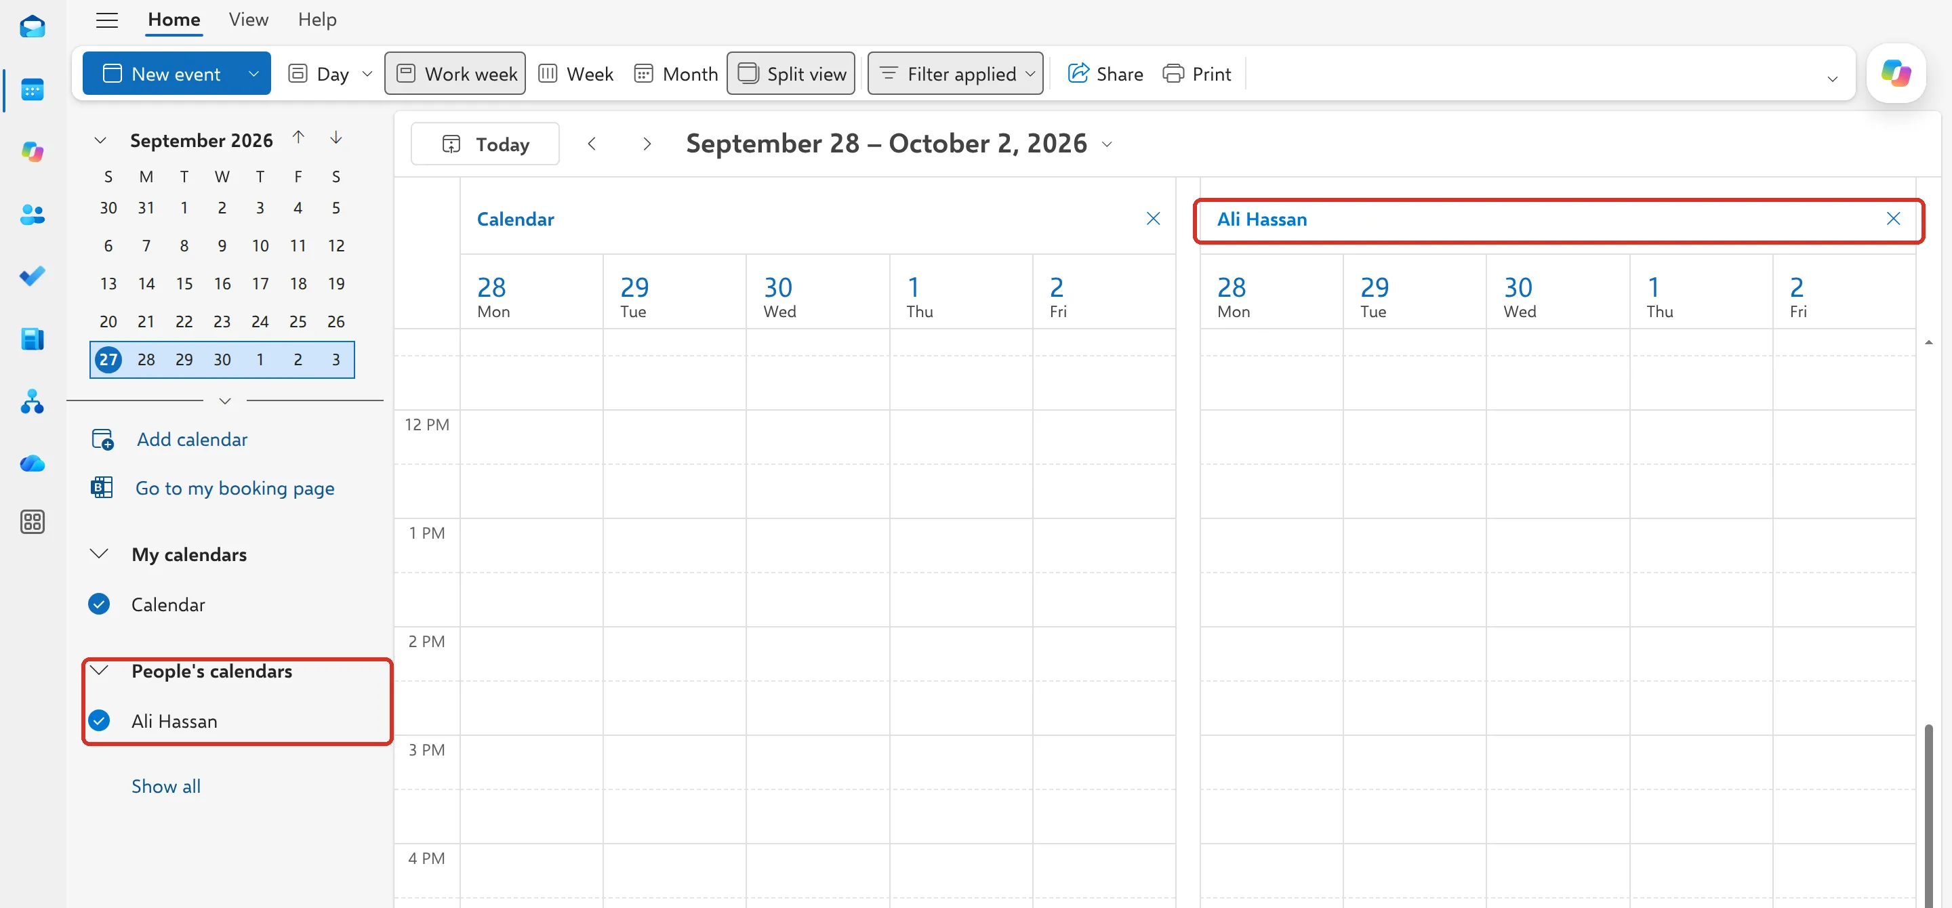Collapse the People's calendars section
Image resolution: width=1952 pixels, height=908 pixels.
[x=99, y=670]
